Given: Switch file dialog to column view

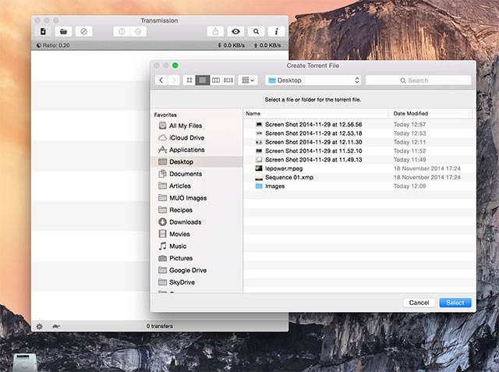Looking at the screenshot, I should point(216,80).
